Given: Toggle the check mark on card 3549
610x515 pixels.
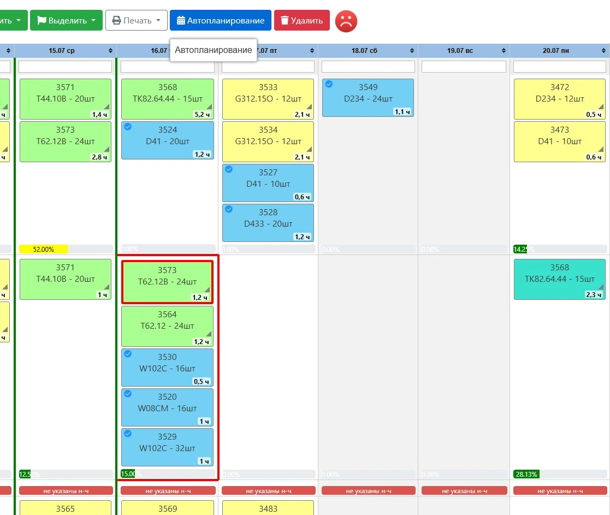Looking at the screenshot, I should point(329,84).
